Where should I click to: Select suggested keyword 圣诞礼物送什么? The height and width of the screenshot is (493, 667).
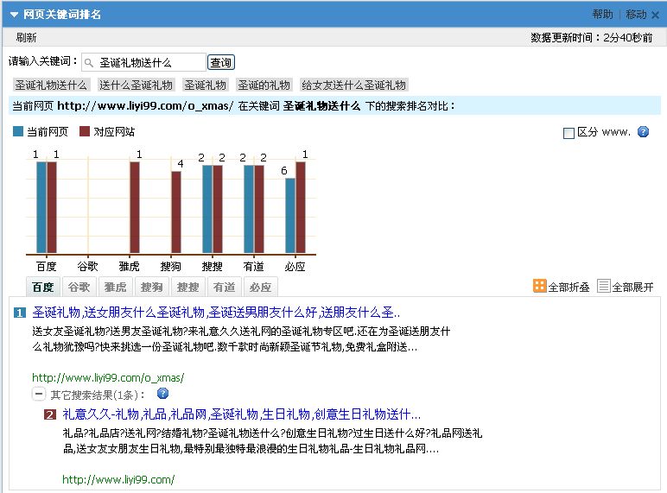[x=51, y=85]
